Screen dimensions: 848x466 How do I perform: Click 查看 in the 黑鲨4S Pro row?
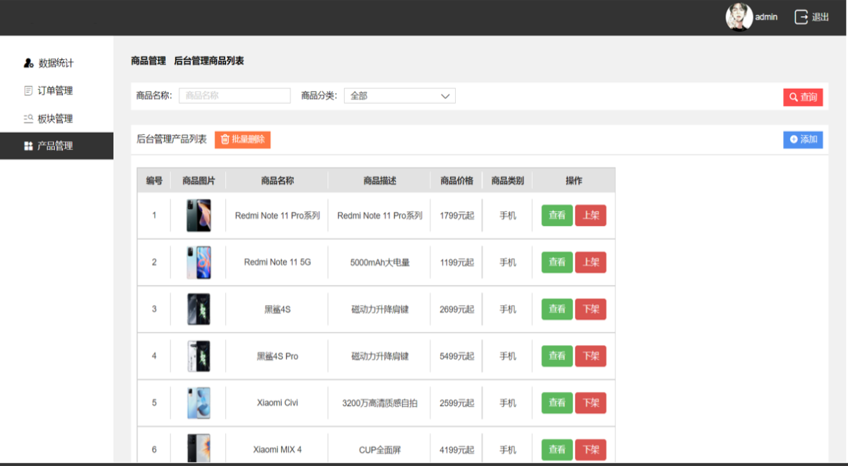557,356
